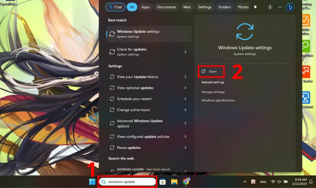This screenshot has width=316, height=188.
Task: Open Advanced Windows Update options
Action: [149, 123]
